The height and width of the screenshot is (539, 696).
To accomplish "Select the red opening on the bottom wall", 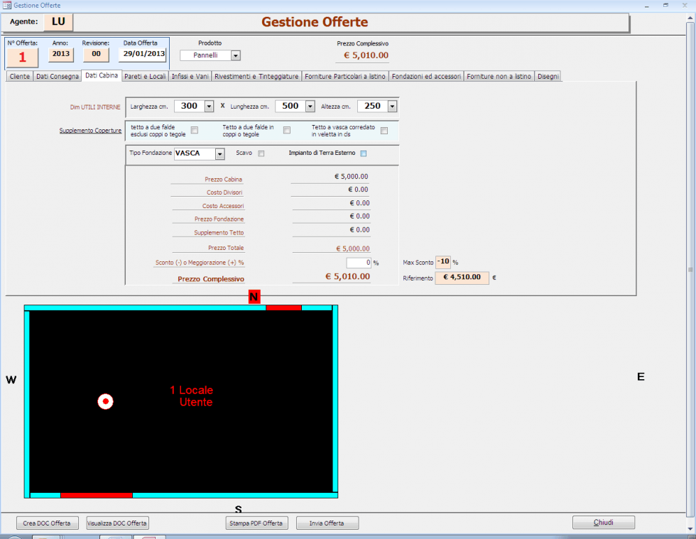I will pos(96,495).
